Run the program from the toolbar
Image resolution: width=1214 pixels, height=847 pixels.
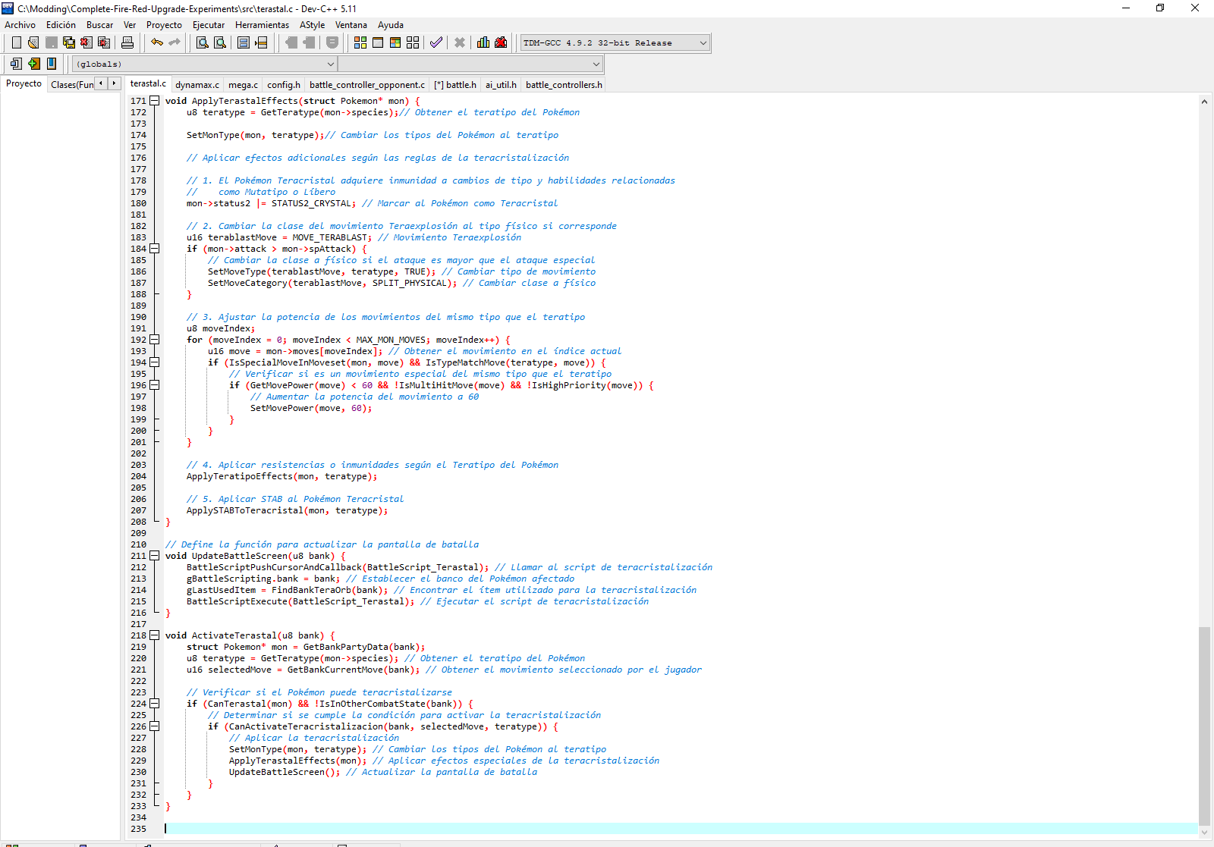(x=377, y=42)
